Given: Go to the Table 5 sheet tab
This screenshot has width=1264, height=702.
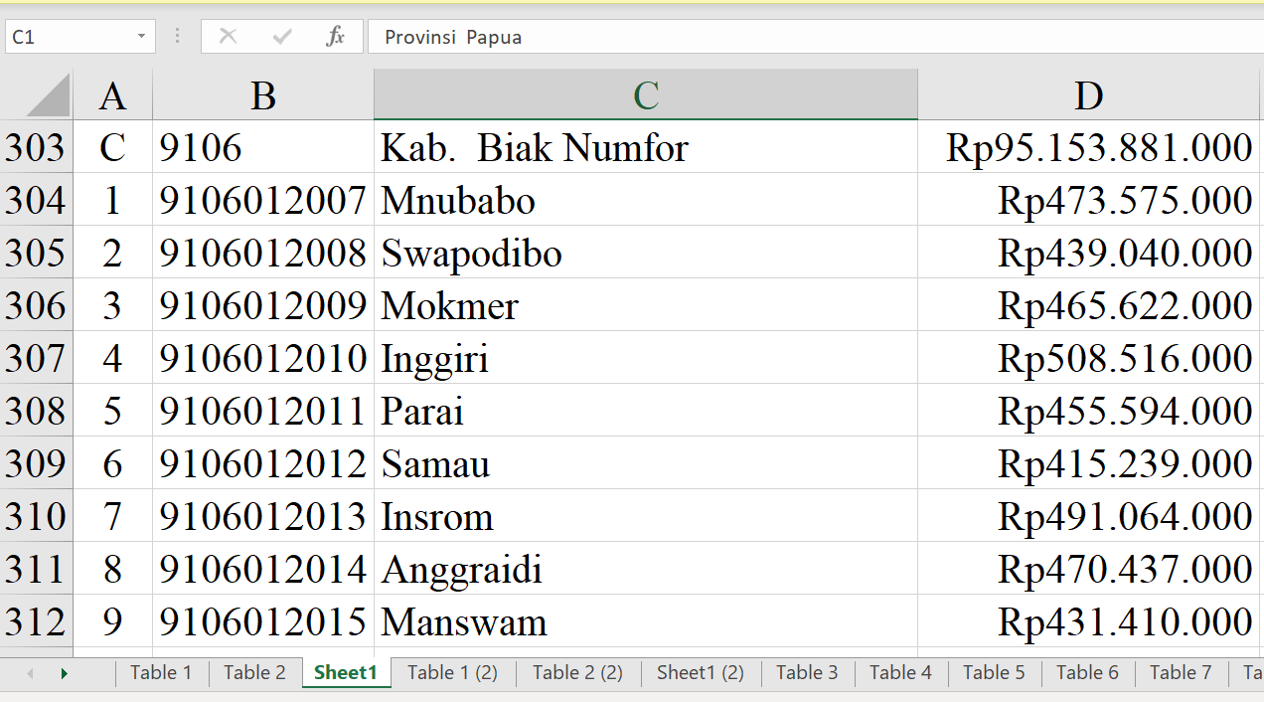Looking at the screenshot, I should [993, 673].
